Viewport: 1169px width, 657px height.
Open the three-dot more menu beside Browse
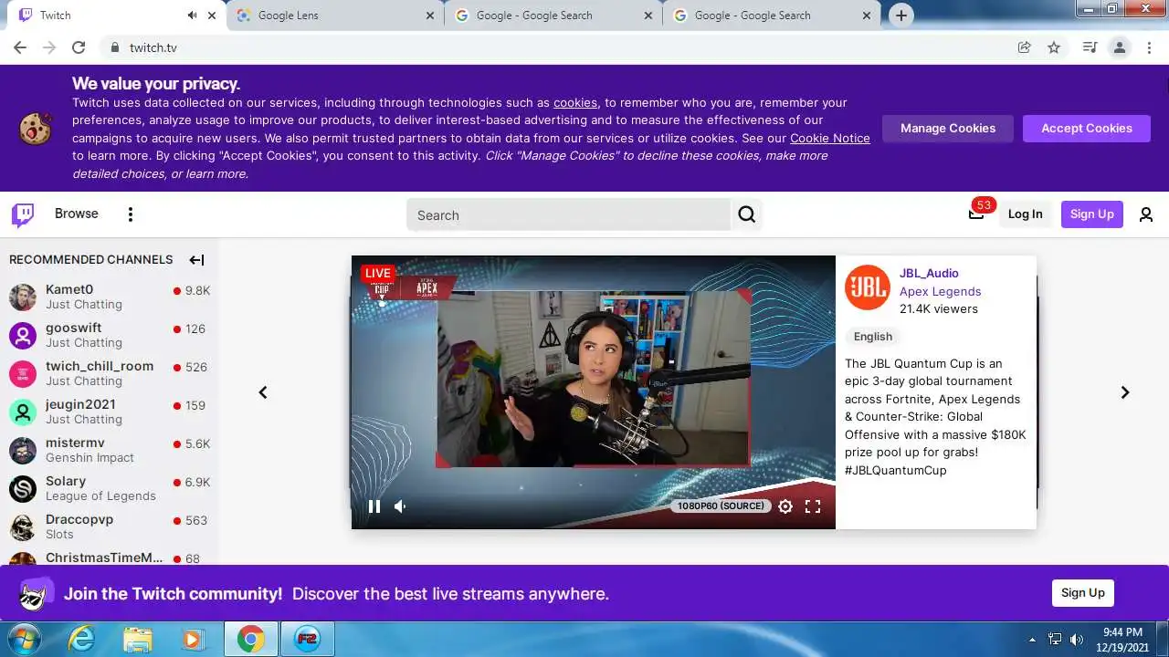131,214
